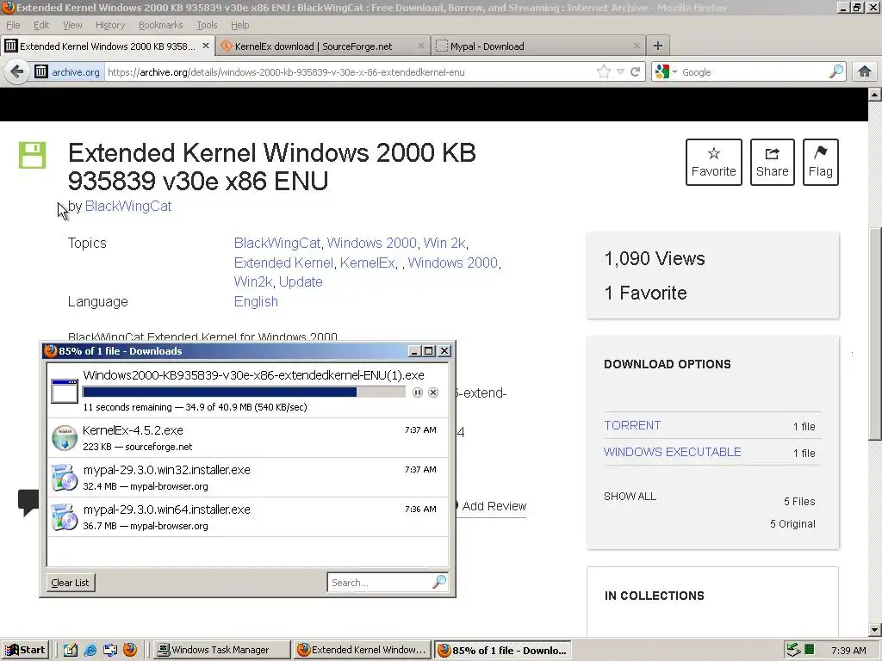Open the TORRENT download option

coord(632,425)
